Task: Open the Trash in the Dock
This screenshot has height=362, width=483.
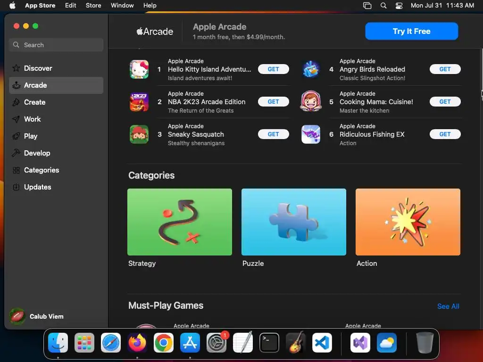Action: click(x=425, y=342)
